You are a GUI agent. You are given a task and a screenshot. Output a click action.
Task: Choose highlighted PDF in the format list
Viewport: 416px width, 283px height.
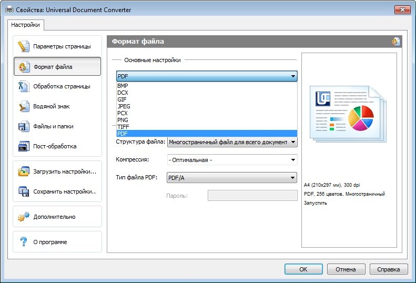click(x=207, y=134)
